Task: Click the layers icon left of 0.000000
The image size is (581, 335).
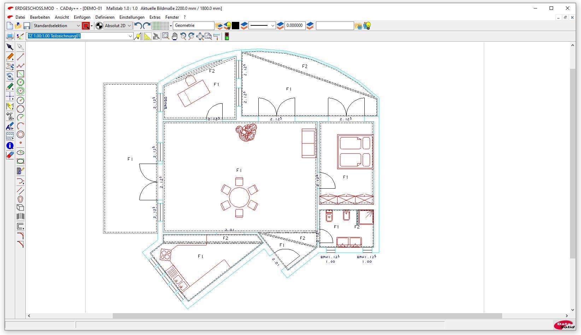Action: (280, 26)
